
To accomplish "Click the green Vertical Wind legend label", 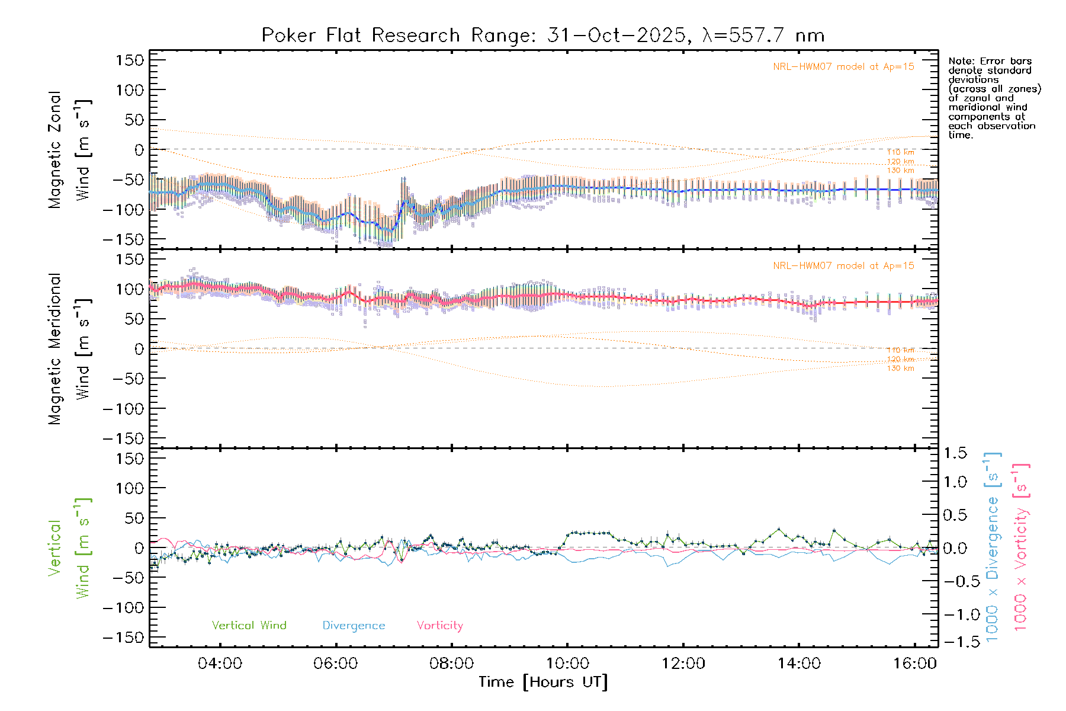I will tap(249, 625).
